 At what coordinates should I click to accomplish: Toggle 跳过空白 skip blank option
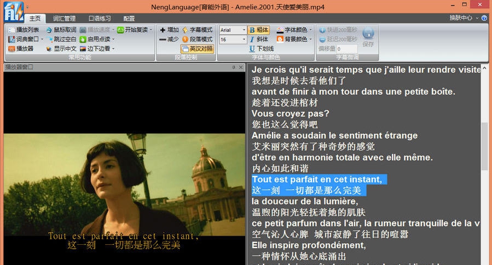coord(61,39)
